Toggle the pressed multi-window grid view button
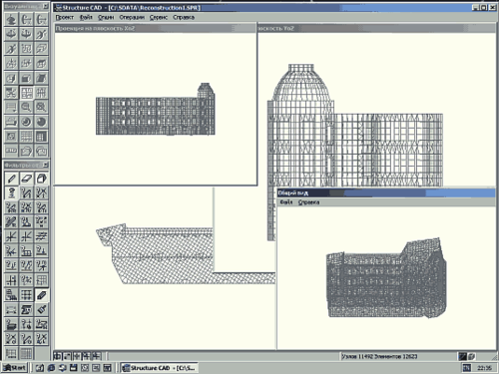Screen dimensions: 499x374 click(x=26, y=93)
